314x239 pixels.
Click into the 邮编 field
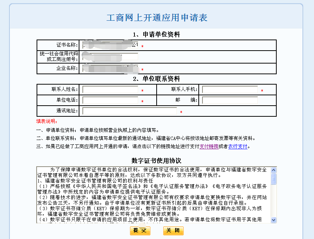point(230,100)
